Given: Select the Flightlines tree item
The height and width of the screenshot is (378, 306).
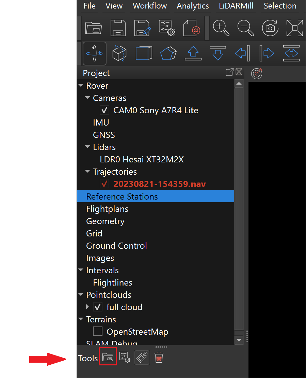Looking at the screenshot, I should click(112, 282).
